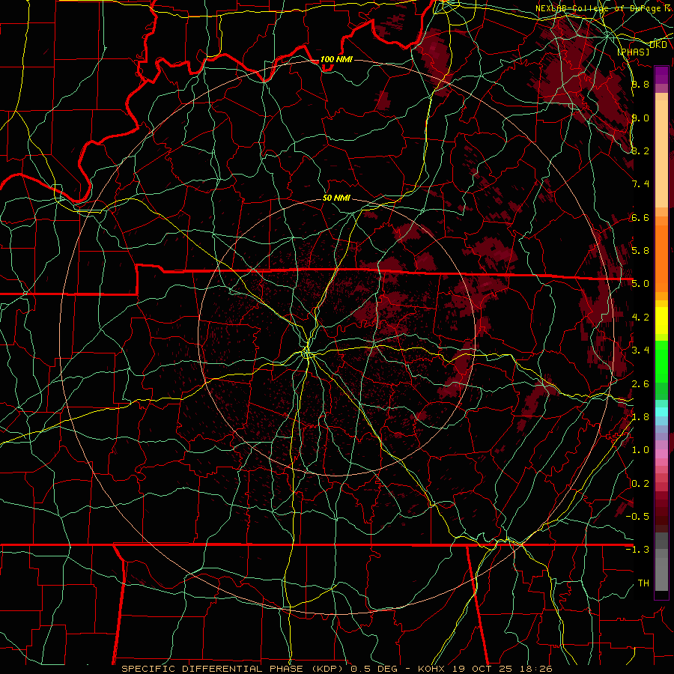The height and width of the screenshot is (674, 674).
Task: Click the "50 NMI" range ring label
Action: pyautogui.click(x=336, y=198)
